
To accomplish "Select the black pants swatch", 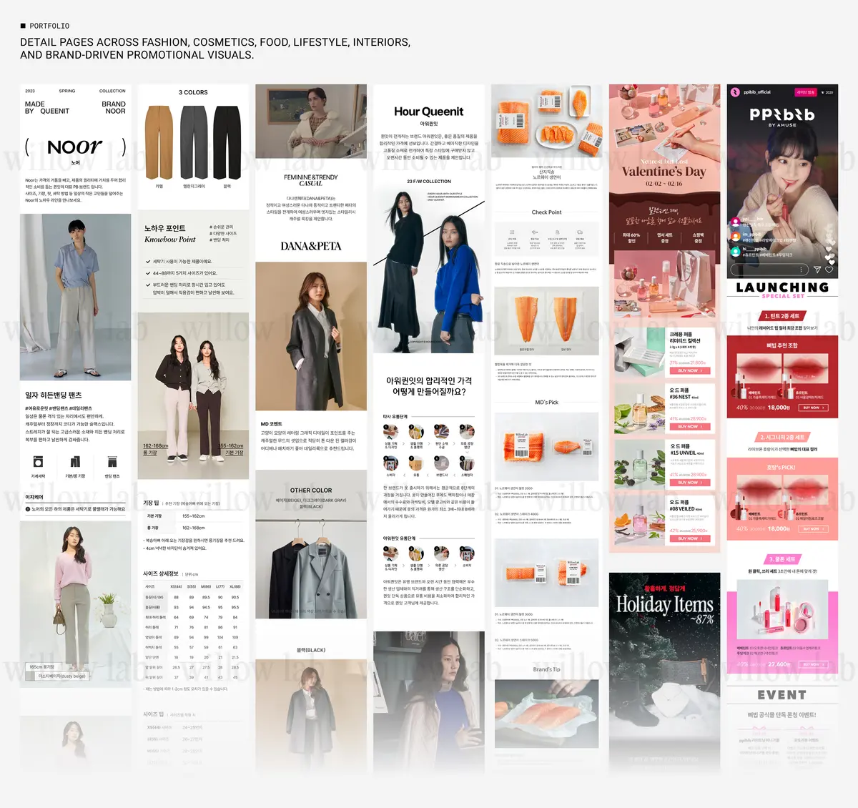I will tap(227, 142).
